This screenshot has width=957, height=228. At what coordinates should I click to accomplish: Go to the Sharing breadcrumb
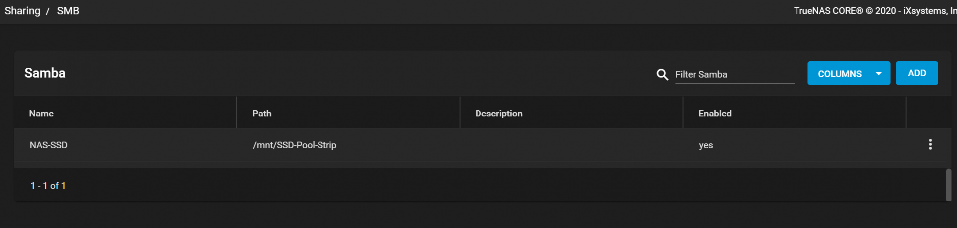point(22,11)
